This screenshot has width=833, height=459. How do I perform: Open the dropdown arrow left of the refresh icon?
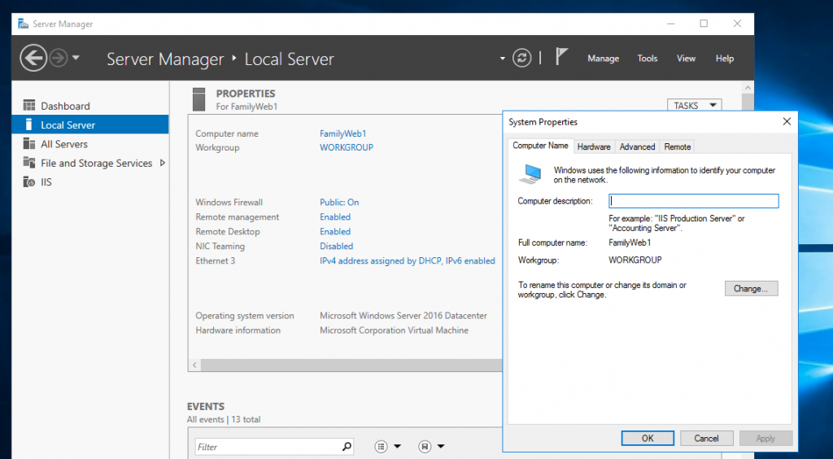[x=502, y=59]
